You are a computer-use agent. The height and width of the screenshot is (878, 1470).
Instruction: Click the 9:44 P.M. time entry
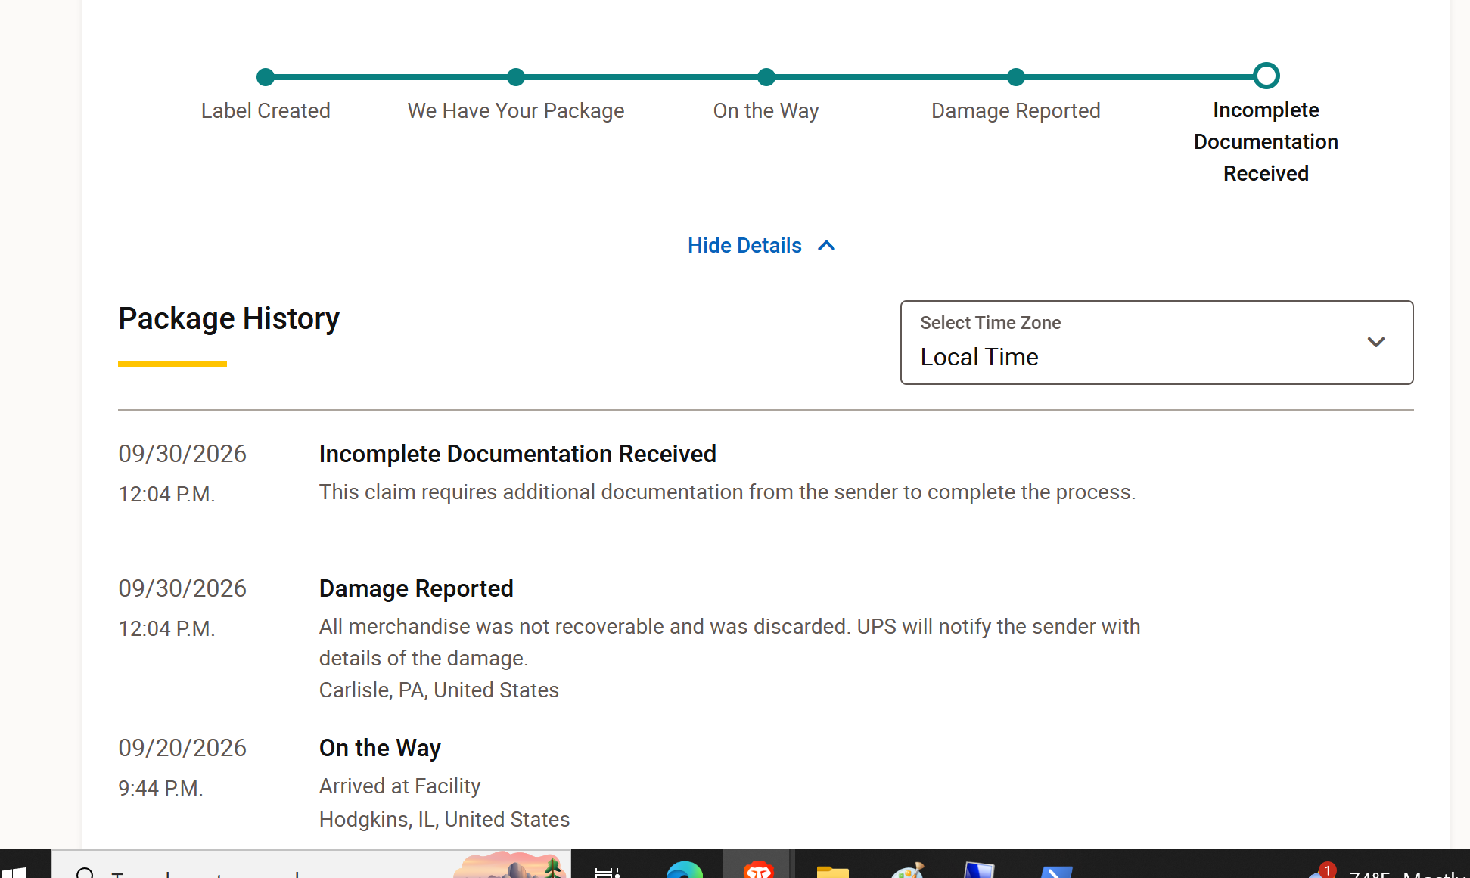tap(160, 788)
